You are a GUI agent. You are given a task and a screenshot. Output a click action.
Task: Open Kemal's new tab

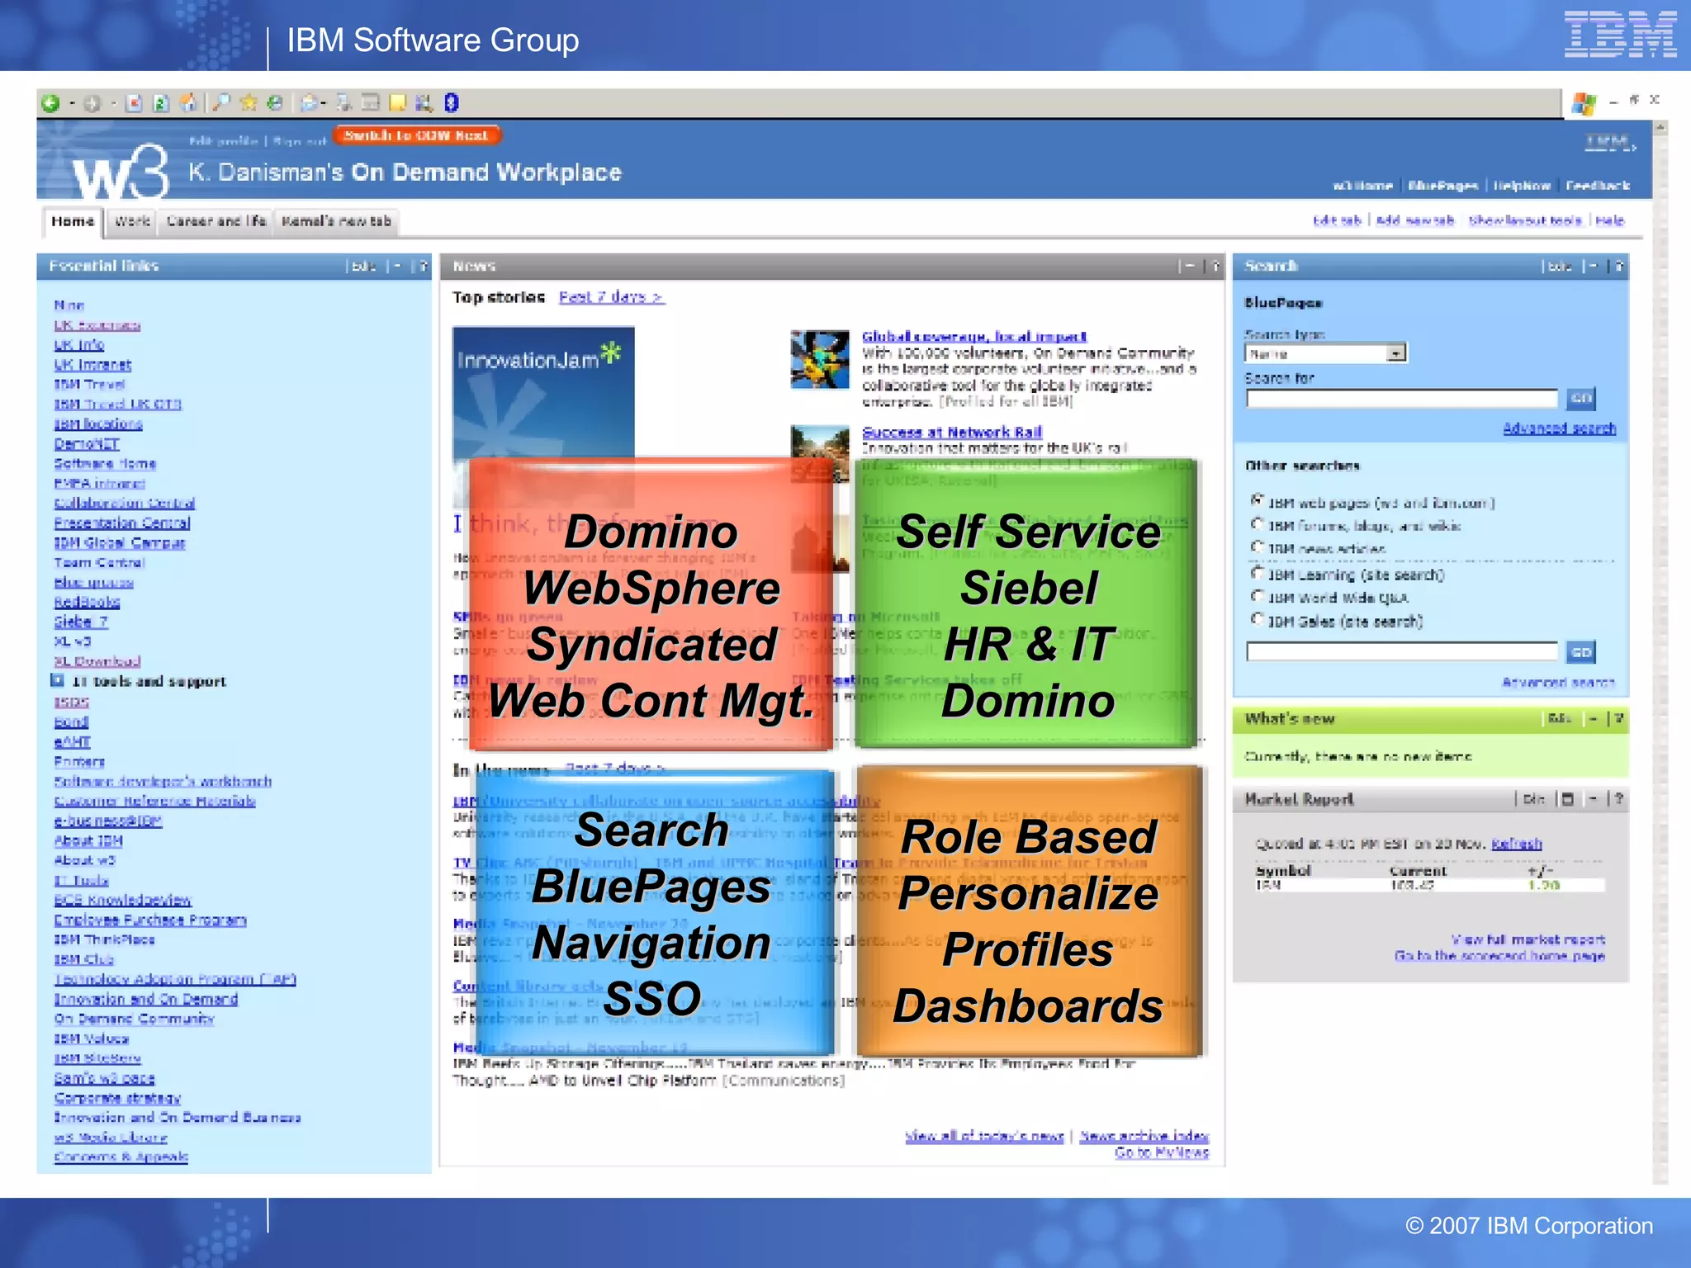(x=336, y=221)
